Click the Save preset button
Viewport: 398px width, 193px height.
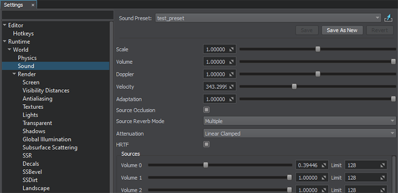point(307,30)
